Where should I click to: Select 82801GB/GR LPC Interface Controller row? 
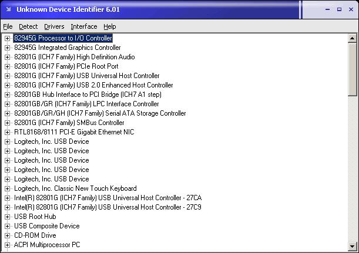(x=86, y=104)
